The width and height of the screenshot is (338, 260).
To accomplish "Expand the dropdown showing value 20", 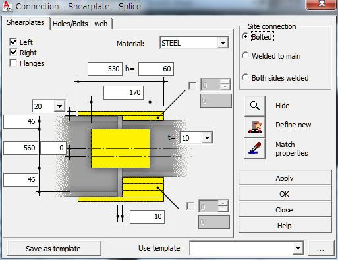I will click(x=59, y=106).
